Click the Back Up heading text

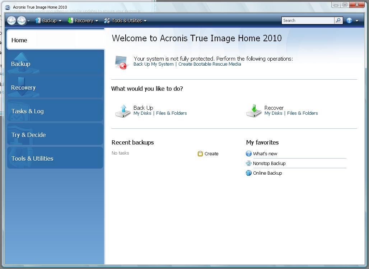click(143, 108)
